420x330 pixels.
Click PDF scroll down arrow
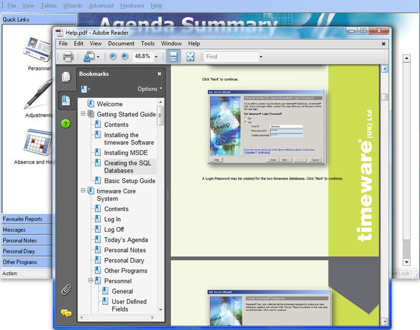pos(384,321)
